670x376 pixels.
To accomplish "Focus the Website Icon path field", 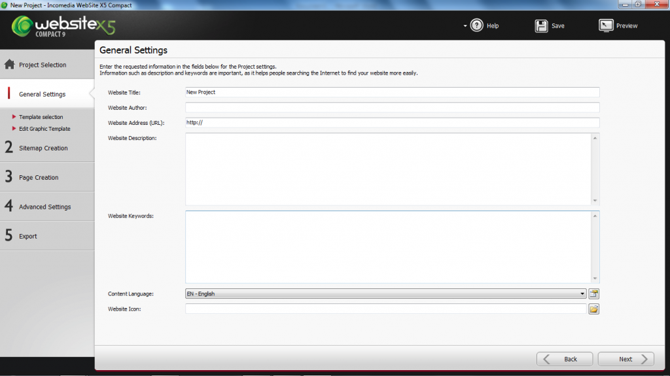I will click(386, 309).
